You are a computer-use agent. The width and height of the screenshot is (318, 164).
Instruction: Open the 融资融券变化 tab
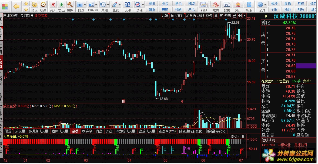(x=215, y=131)
